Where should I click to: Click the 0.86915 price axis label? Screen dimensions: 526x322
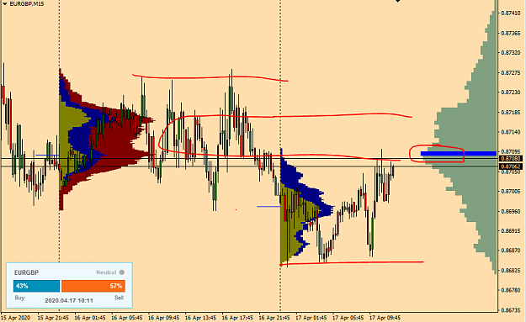point(511,231)
